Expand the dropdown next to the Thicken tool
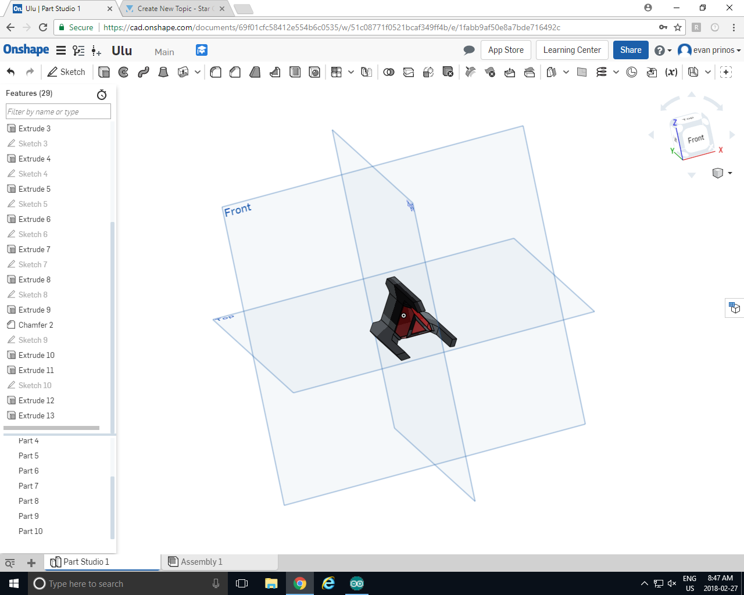 click(x=198, y=72)
